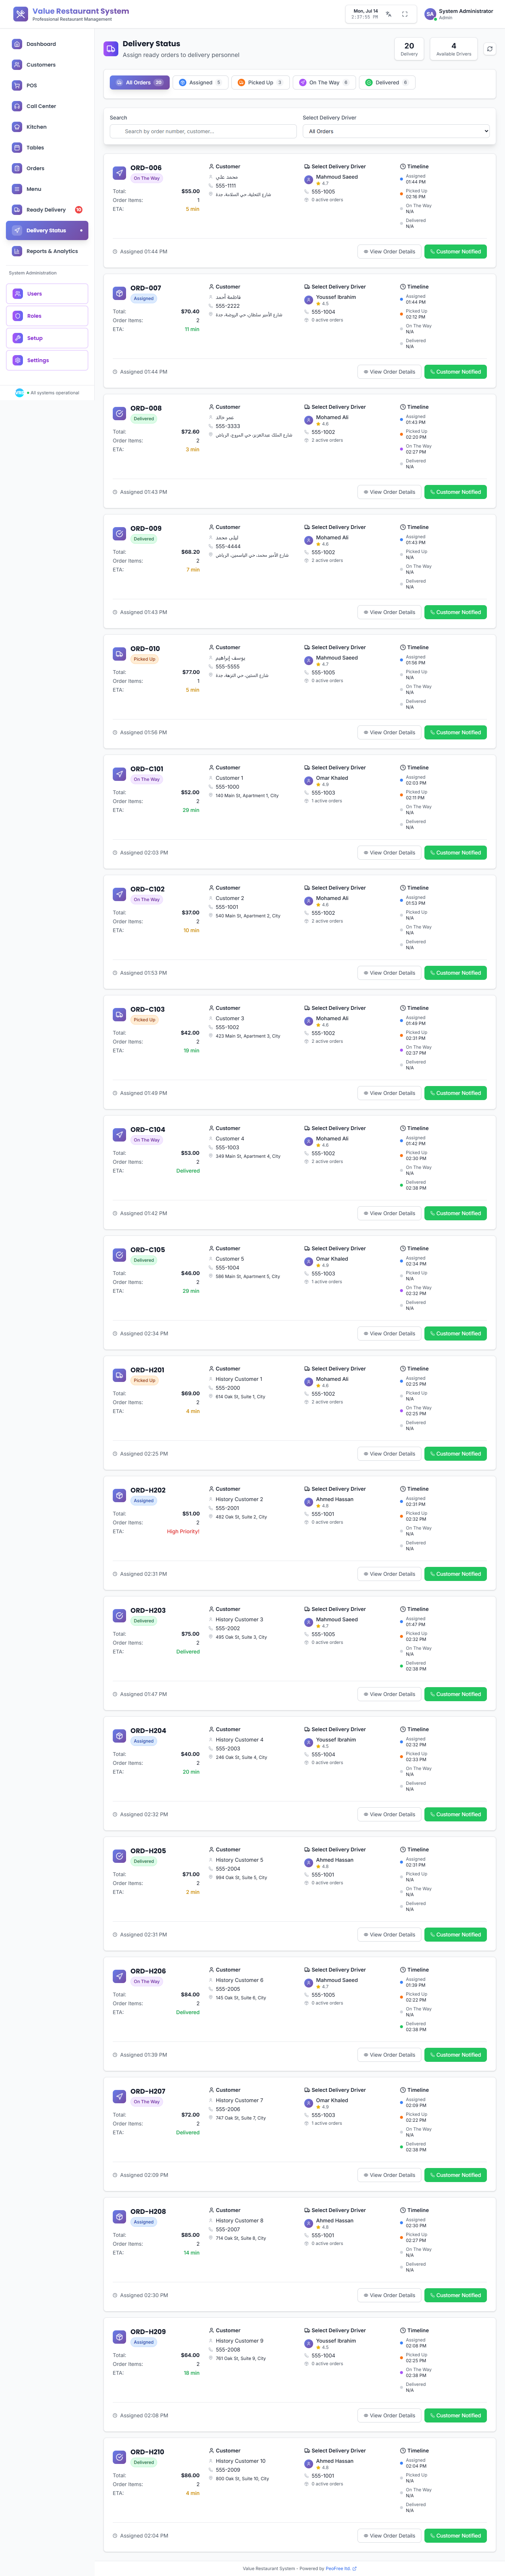The image size is (505, 2576).
Task: Select the On The Way filter tab
Action: [x=323, y=83]
